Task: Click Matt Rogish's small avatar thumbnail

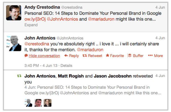Action: [38, 103]
